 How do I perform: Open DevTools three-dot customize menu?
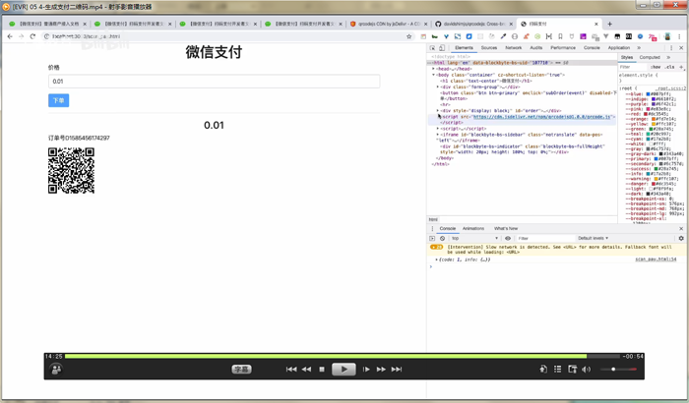tap(671, 47)
